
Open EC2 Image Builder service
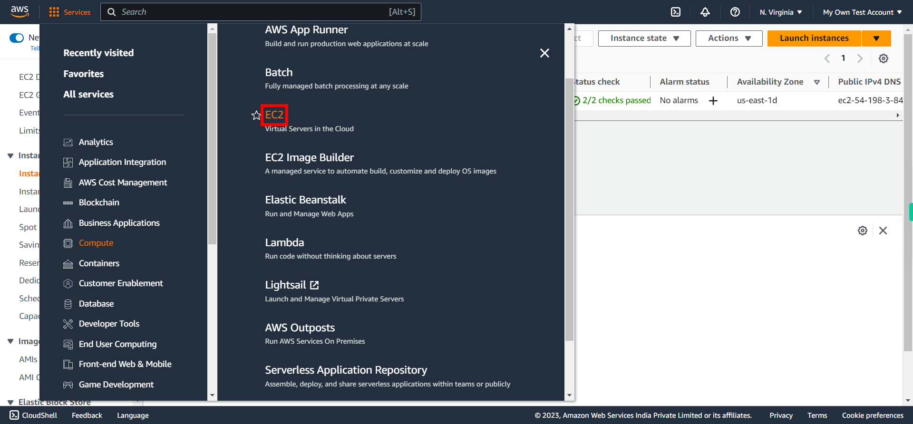point(309,157)
